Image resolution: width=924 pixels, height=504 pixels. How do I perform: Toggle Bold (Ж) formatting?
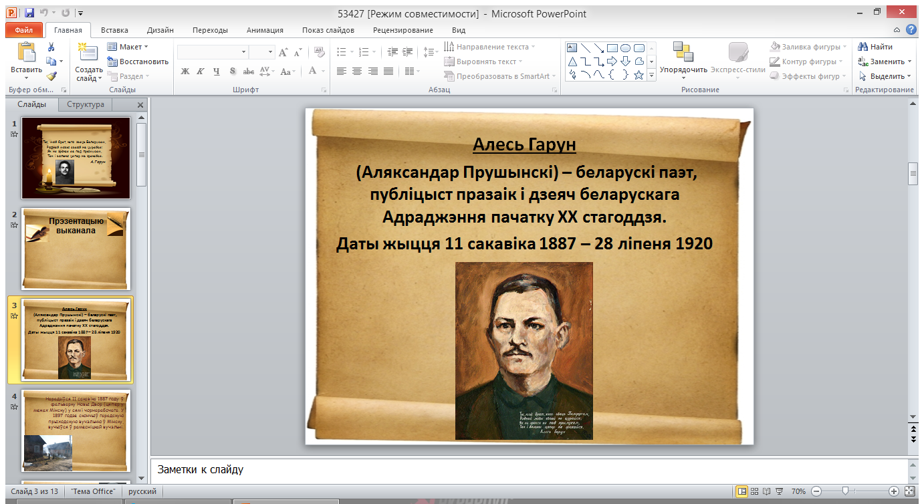coord(185,72)
